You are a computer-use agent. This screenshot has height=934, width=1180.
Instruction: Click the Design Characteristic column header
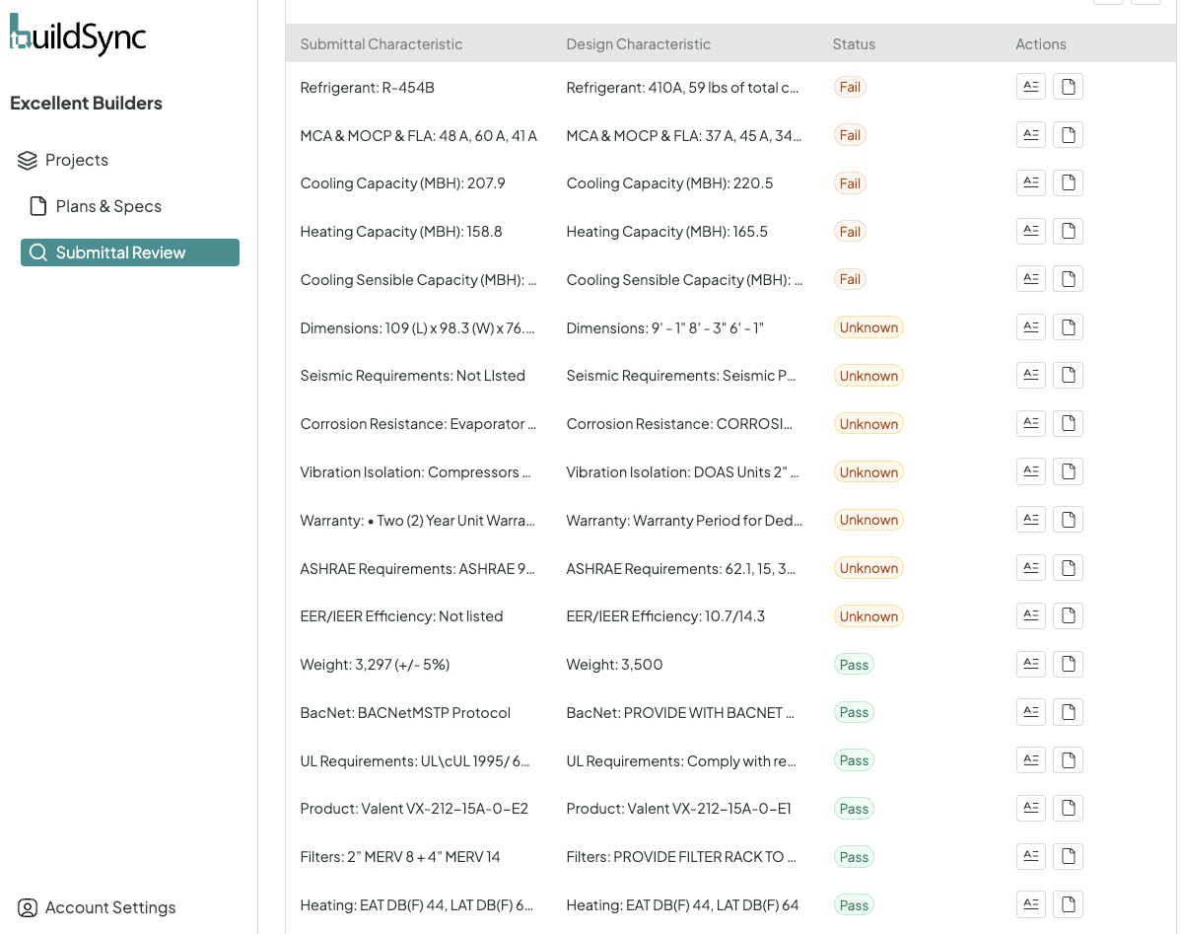(x=638, y=44)
